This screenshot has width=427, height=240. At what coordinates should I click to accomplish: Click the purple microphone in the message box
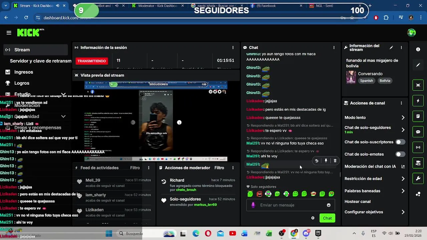tap(253, 205)
